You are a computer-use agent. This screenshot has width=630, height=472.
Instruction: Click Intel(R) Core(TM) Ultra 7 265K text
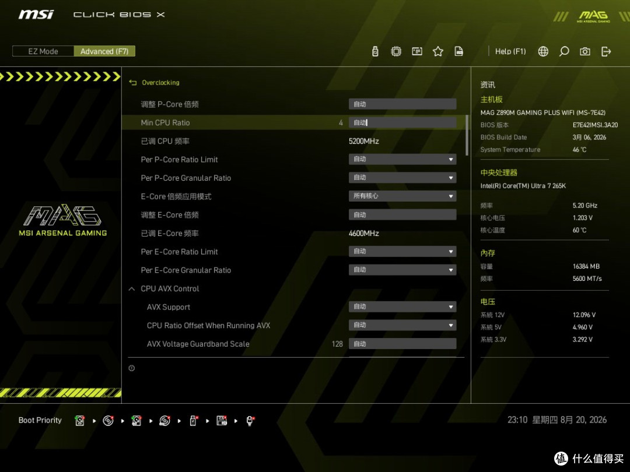523,186
